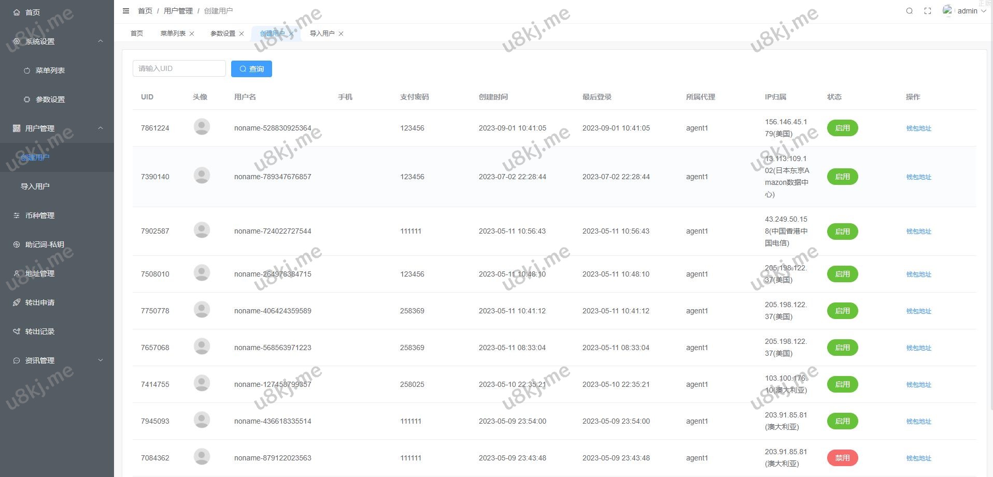Click the sidebar collapse hamburger icon
The height and width of the screenshot is (477, 993).
(x=126, y=11)
